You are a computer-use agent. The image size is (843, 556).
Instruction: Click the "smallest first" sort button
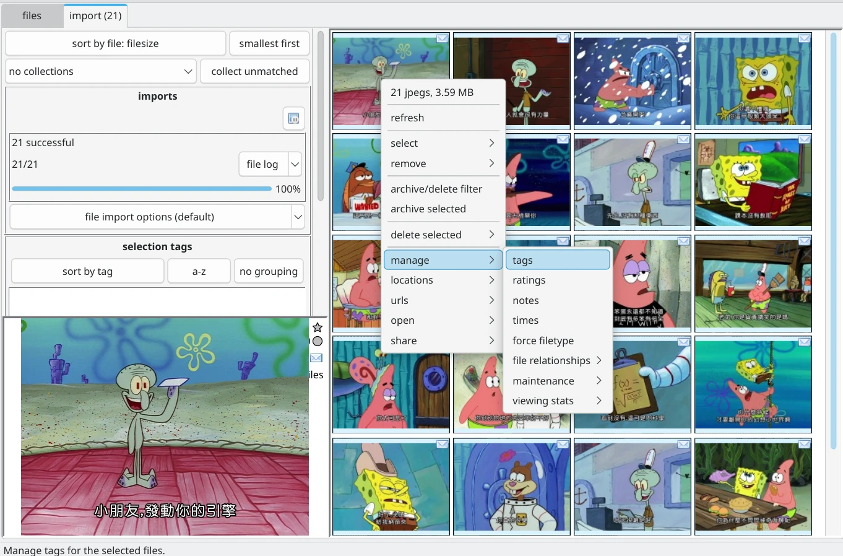269,43
